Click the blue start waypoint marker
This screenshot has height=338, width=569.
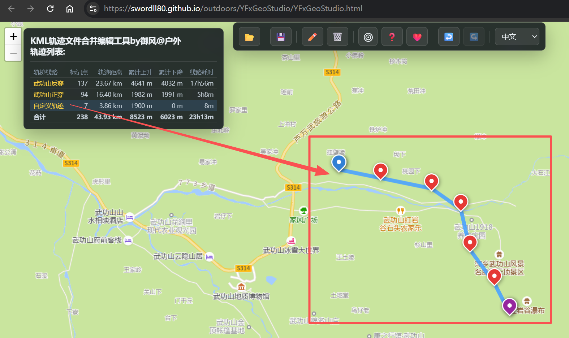(339, 163)
